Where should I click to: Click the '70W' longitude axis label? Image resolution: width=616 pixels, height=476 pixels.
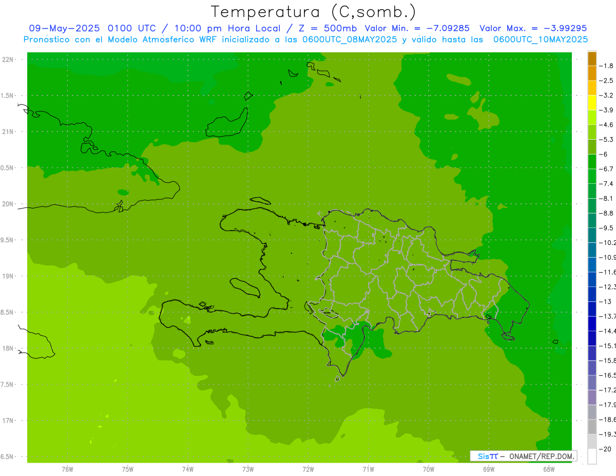(429, 469)
